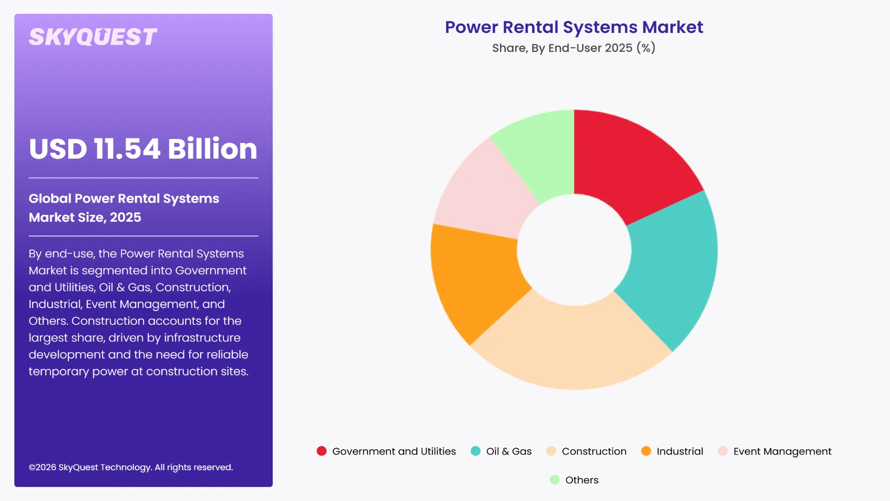Click the paragraph beginning 'By end-use'
Screen dimensions: 890x501
139,312
